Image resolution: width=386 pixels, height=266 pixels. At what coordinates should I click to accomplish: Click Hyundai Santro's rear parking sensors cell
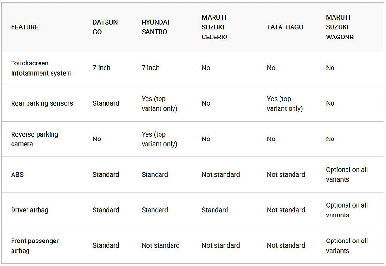click(x=160, y=103)
